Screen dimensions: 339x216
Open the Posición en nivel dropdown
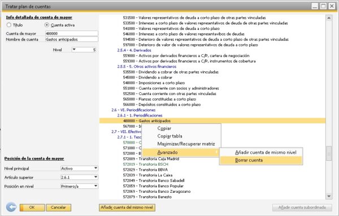[x=95, y=186]
